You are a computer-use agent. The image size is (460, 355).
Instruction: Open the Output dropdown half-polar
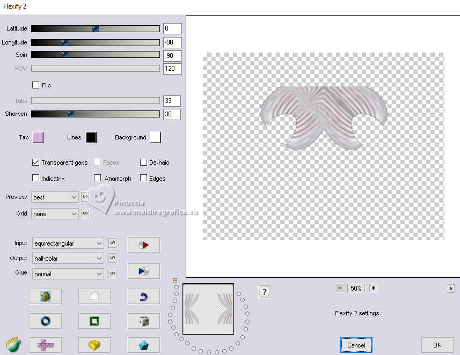pos(68,258)
